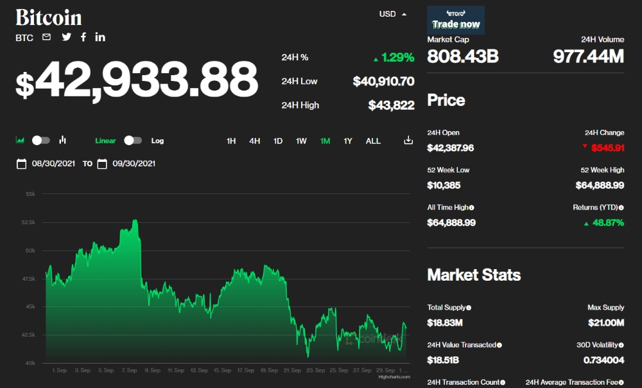Click the eToro Trade now button
Image resolution: width=642 pixels, height=388 pixels.
pos(456,20)
